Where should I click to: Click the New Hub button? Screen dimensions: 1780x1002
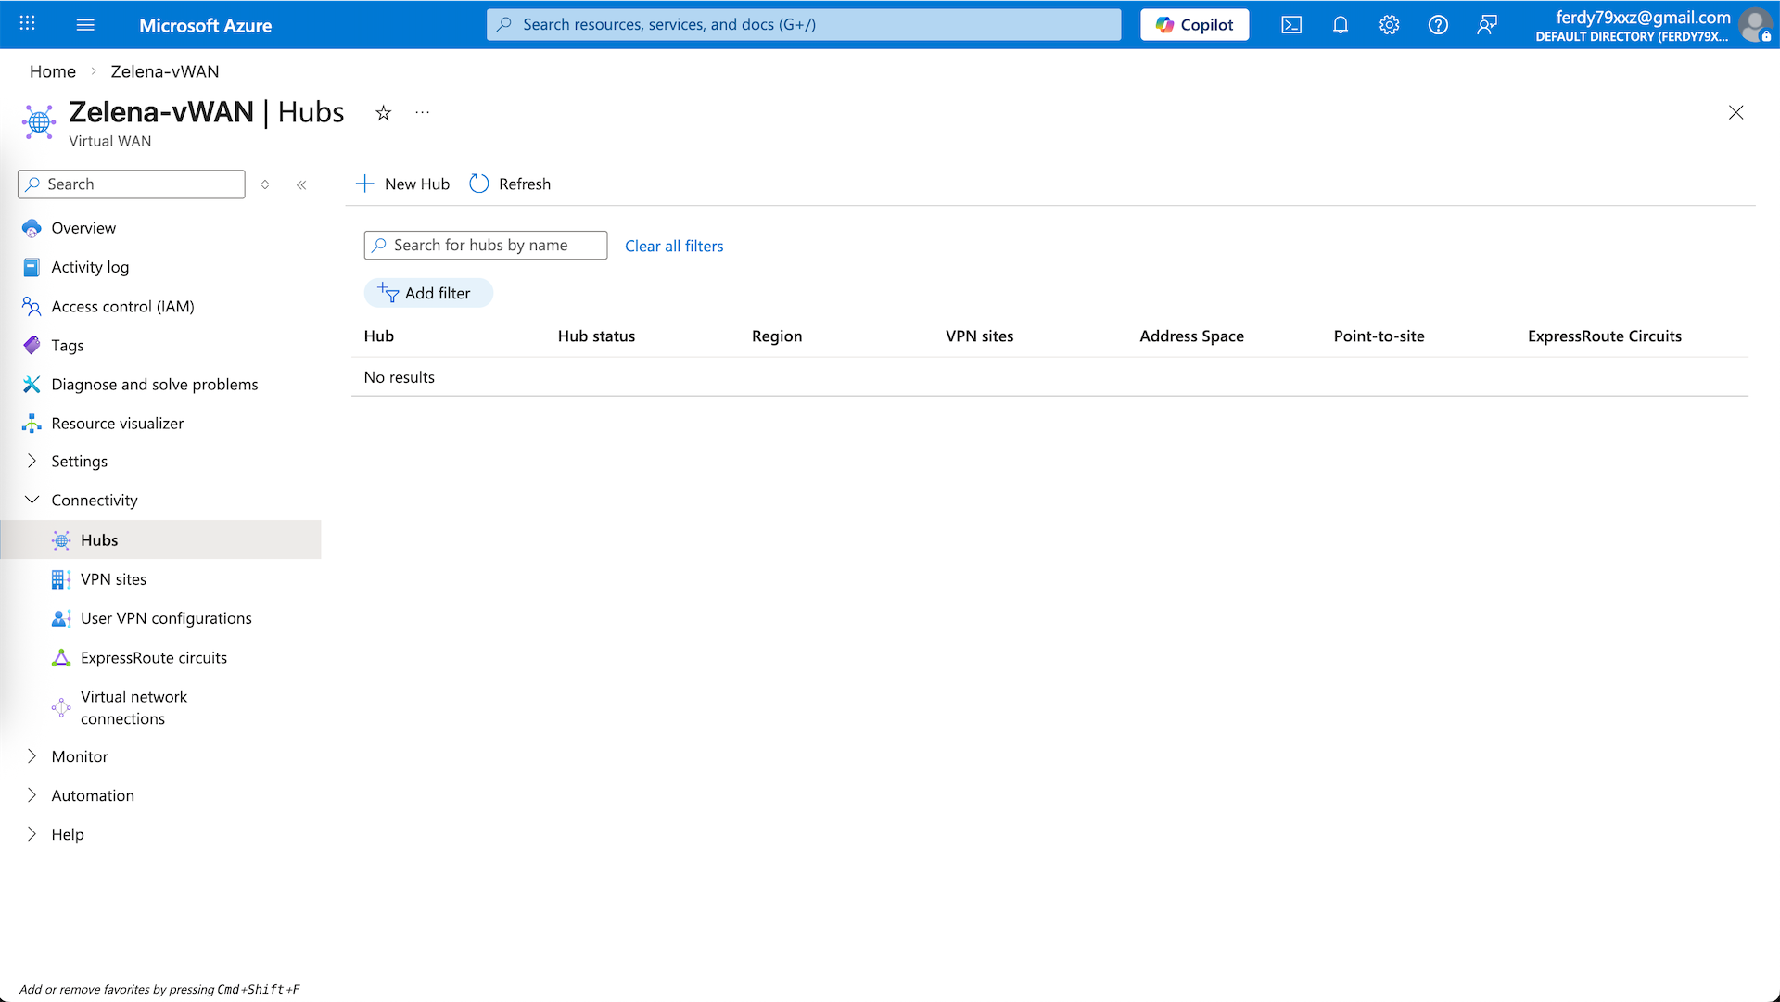click(403, 184)
